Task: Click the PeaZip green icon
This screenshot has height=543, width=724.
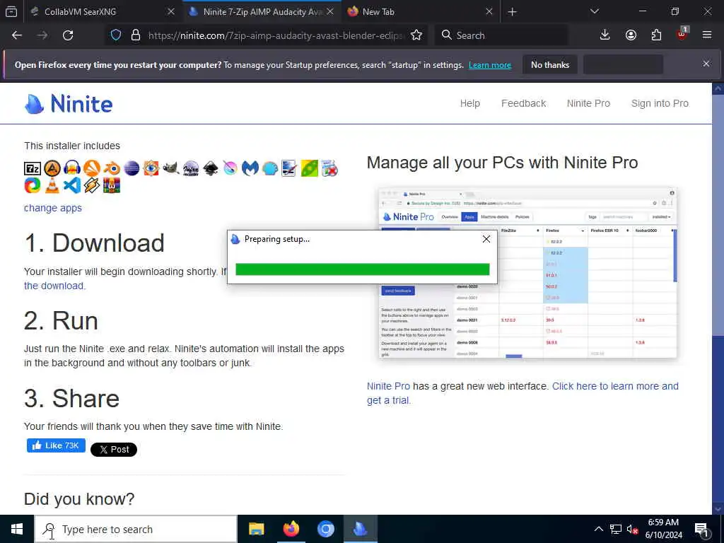Action: click(310, 168)
